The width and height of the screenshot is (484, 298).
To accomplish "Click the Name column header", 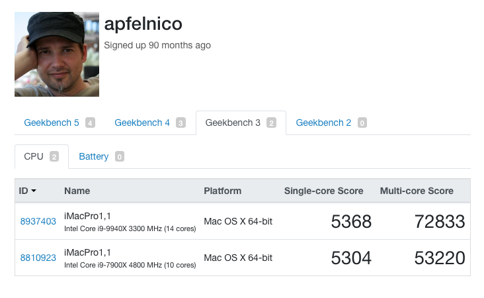I will pyautogui.click(x=77, y=191).
